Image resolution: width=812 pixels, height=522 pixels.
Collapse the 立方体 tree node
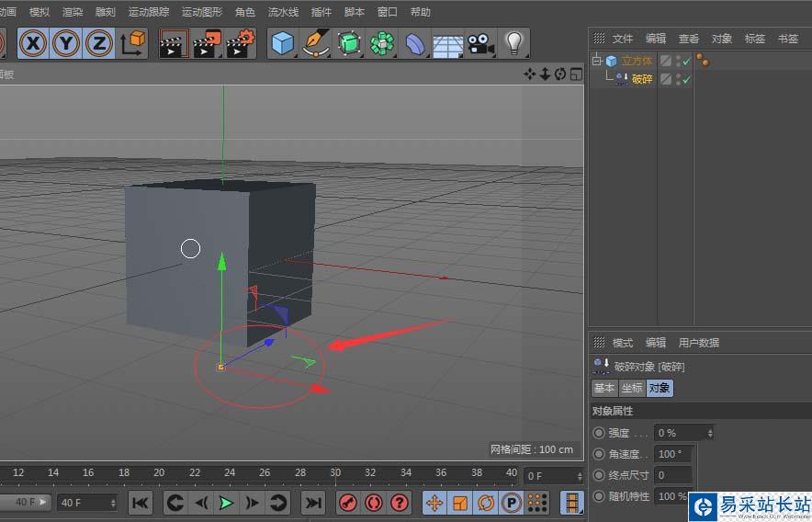(595, 62)
